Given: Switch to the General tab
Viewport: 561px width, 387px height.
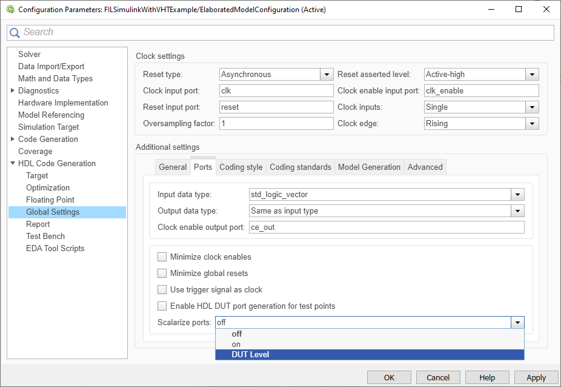Looking at the screenshot, I should click(x=173, y=167).
